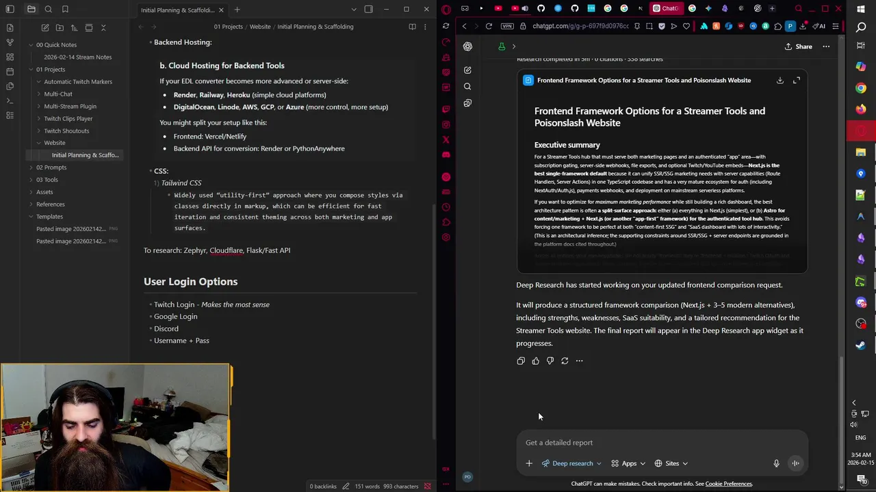
Task: Open Apps dropdown in composer
Action: click(628, 463)
